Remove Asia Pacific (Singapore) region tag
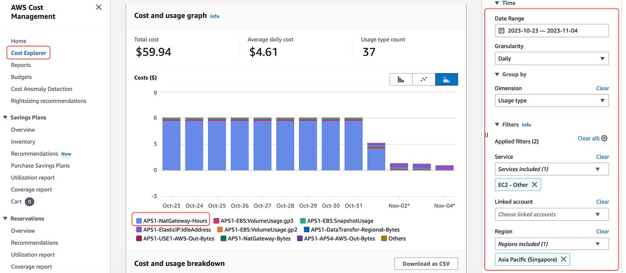 (x=563, y=259)
